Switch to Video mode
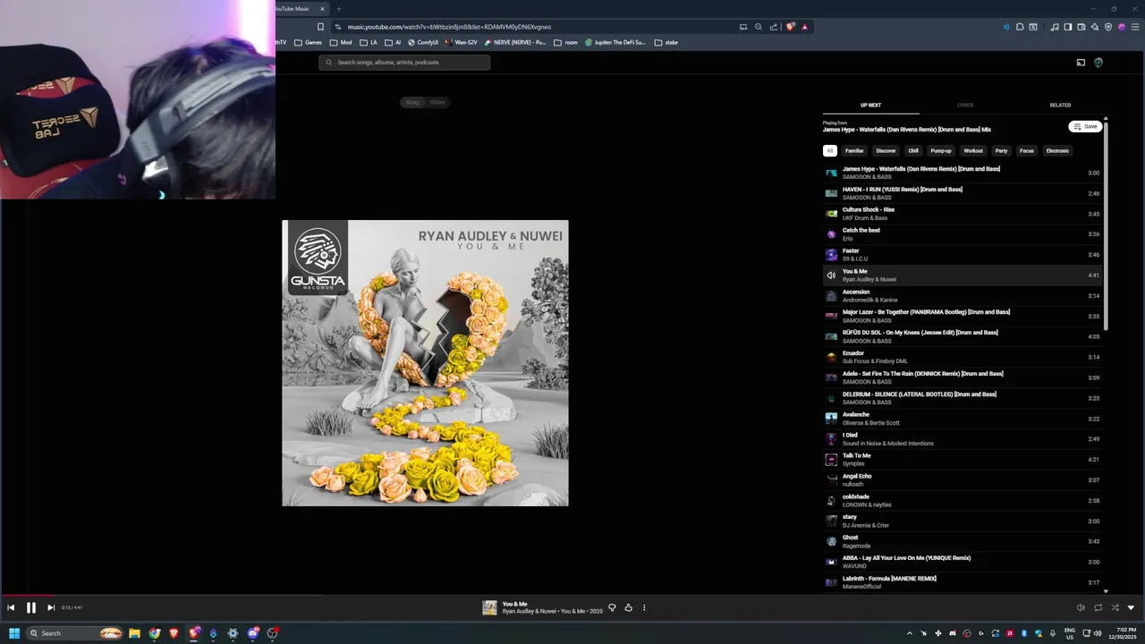The image size is (1145, 644). [x=437, y=102]
